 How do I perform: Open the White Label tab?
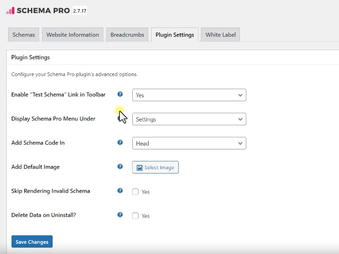pyautogui.click(x=221, y=35)
